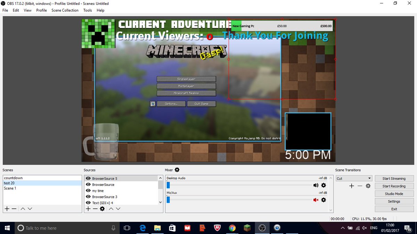The width and height of the screenshot is (417, 234).
Task: Select the BrowserSource 3 source row
Action: tap(121, 197)
